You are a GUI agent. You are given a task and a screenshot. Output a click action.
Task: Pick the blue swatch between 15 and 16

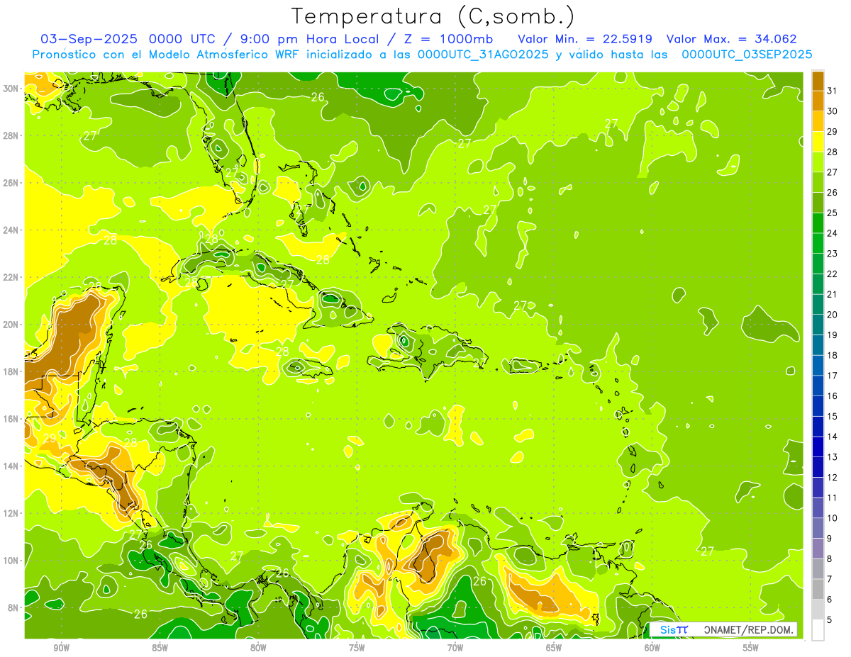click(x=818, y=406)
